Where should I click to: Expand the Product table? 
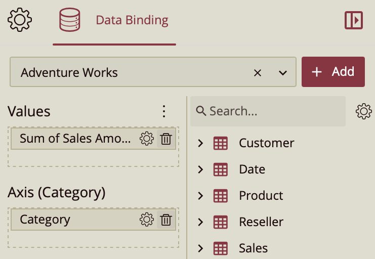(x=200, y=196)
